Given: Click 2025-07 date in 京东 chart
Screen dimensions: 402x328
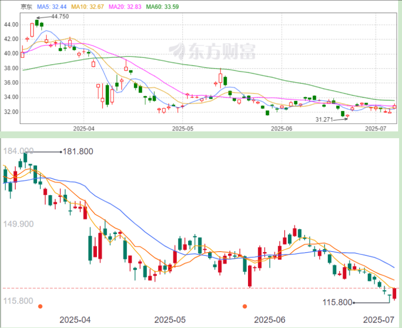Looking at the screenshot, I should (376, 128).
